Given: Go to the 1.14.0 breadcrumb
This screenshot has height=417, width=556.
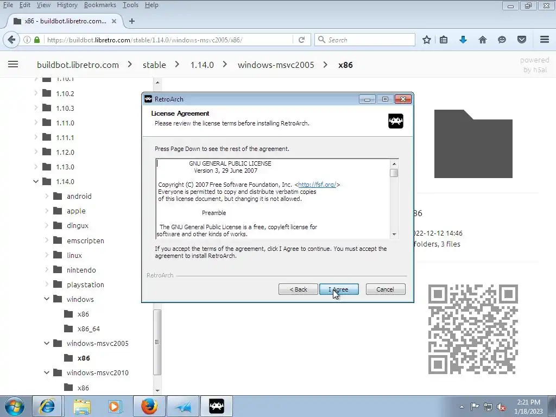Looking at the screenshot, I should (202, 65).
